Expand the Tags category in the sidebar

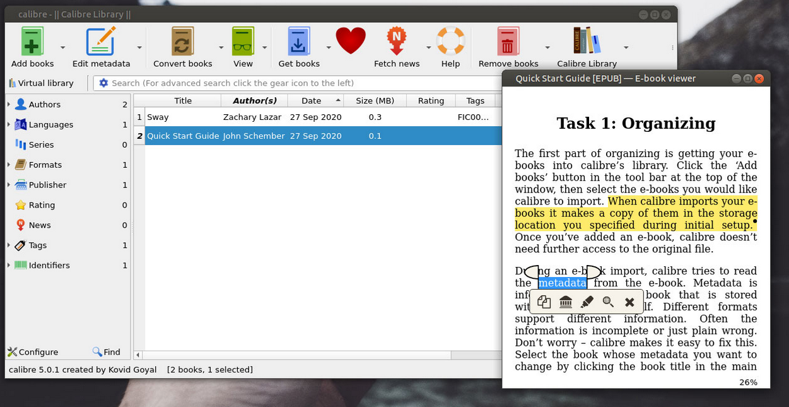tap(9, 245)
